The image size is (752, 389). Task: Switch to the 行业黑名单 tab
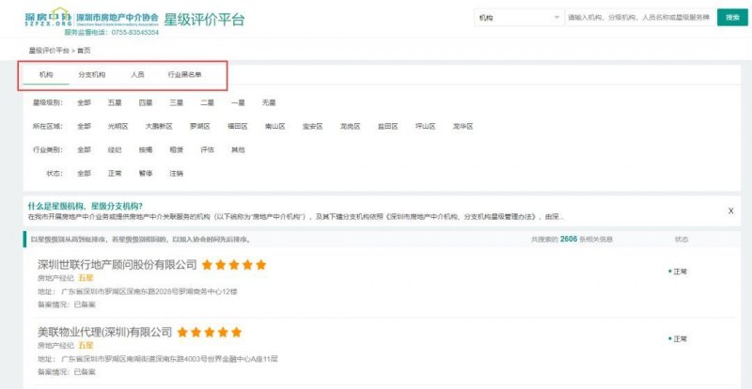[x=184, y=75]
